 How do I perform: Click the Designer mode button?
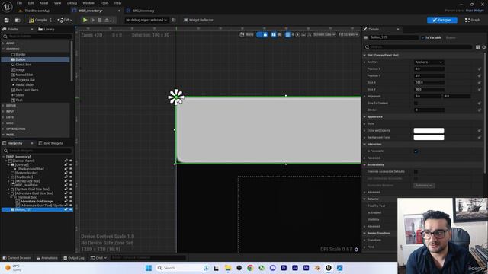click(442, 20)
